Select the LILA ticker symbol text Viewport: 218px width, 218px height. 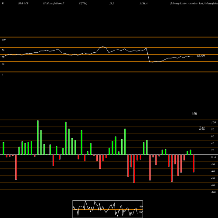pyautogui.click(x=144, y=3)
